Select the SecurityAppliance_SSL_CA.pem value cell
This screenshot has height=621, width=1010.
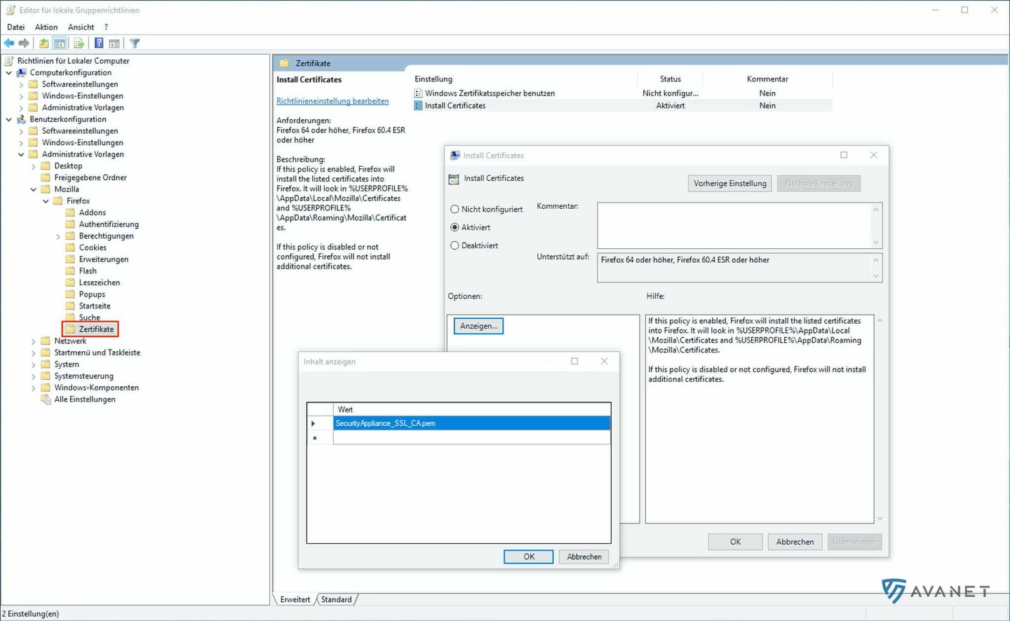[471, 423]
